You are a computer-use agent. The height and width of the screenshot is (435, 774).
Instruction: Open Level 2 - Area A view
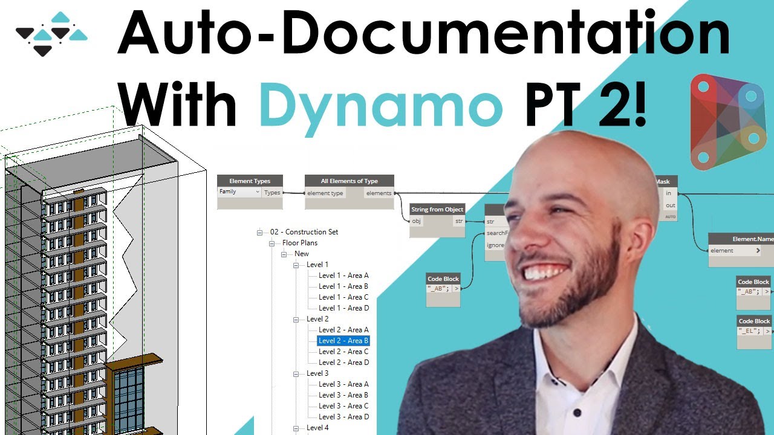[x=343, y=330]
